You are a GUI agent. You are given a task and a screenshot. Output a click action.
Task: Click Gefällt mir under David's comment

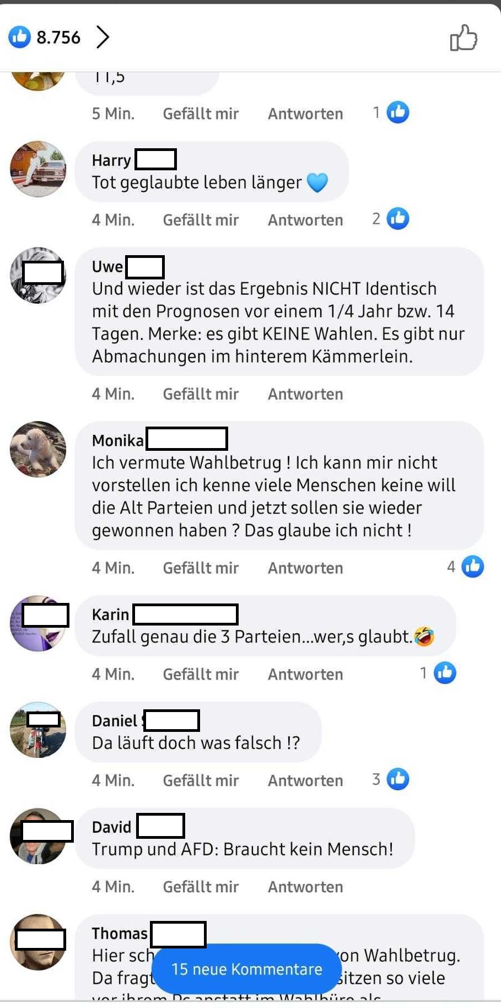[x=201, y=887]
